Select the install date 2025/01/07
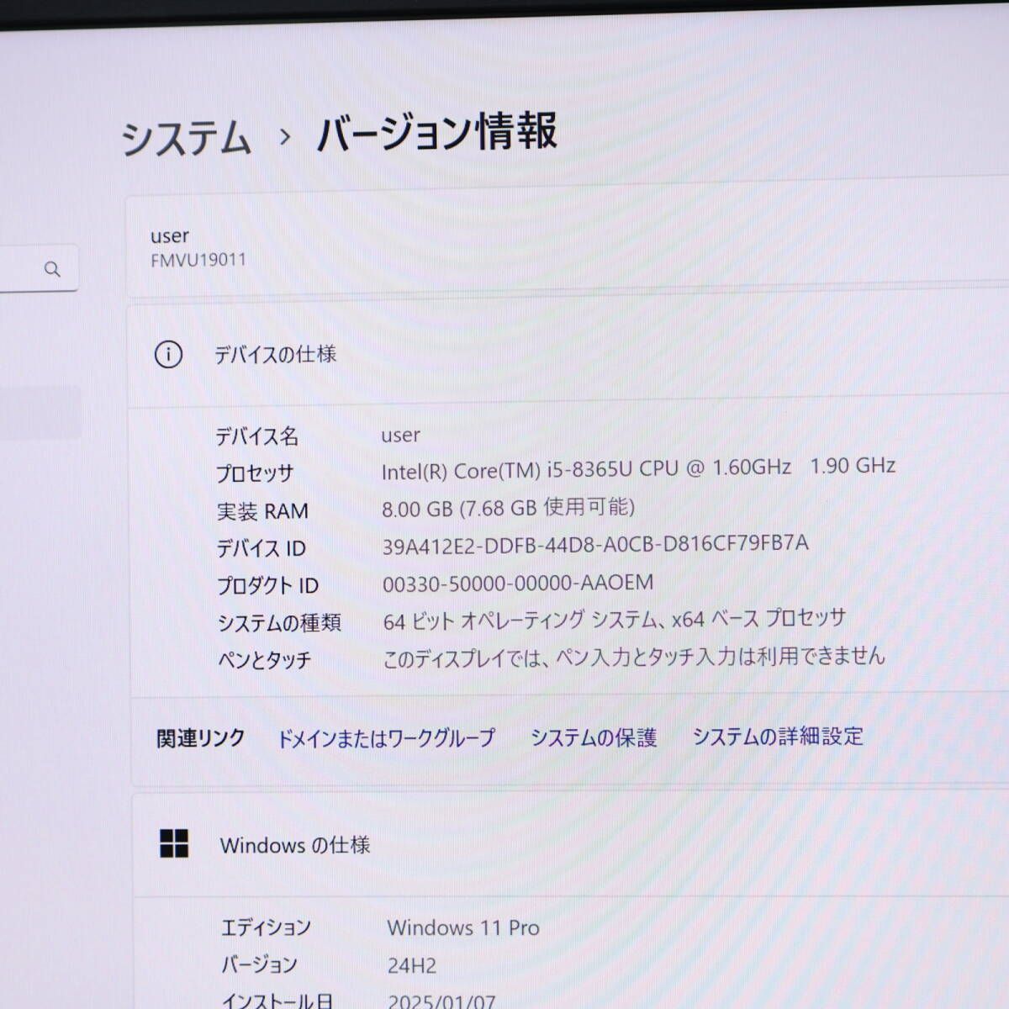Viewport: 1009px width, 1009px height. pyautogui.click(x=440, y=1001)
